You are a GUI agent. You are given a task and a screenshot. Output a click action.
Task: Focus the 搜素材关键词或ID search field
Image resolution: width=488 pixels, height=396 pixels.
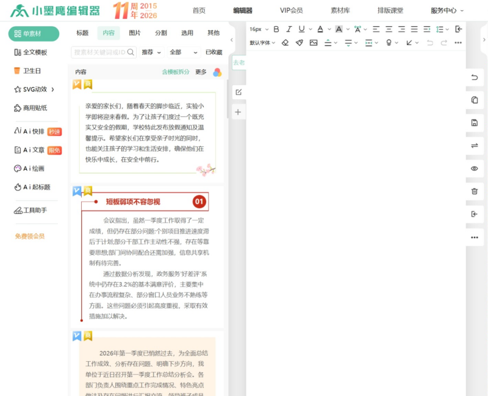(x=104, y=52)
